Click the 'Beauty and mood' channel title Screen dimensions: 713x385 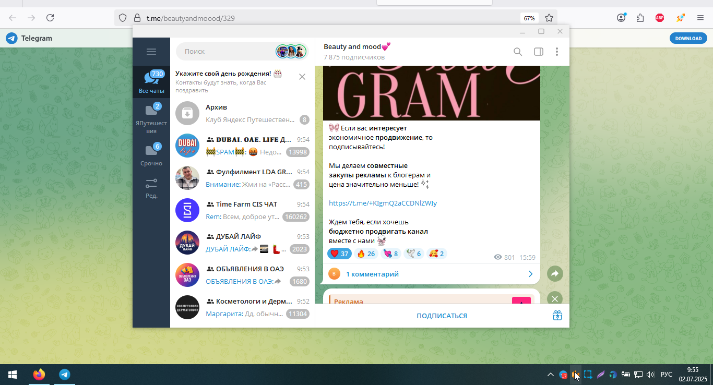coord(357,46)
